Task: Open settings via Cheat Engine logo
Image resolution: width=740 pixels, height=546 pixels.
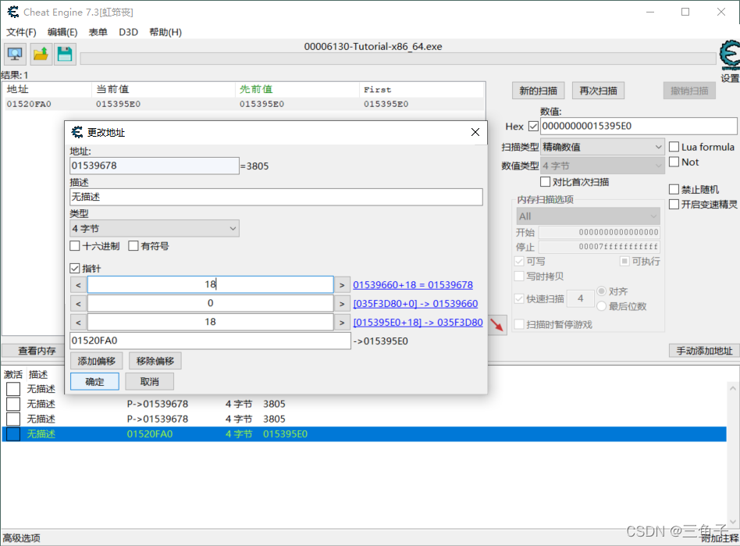Action: click(x=730, y=55)
